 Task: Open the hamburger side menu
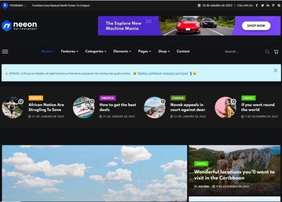5,52
